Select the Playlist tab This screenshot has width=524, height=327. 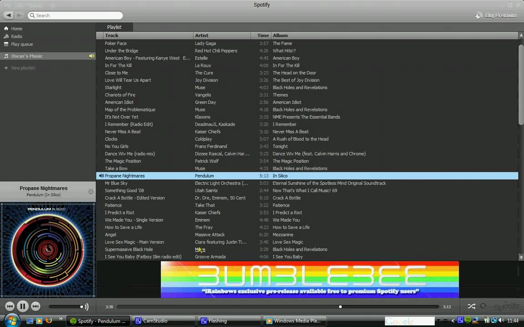click(114, 27)
